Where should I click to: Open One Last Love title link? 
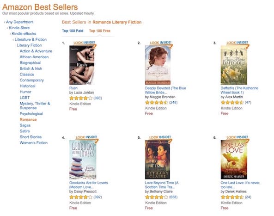240,185
